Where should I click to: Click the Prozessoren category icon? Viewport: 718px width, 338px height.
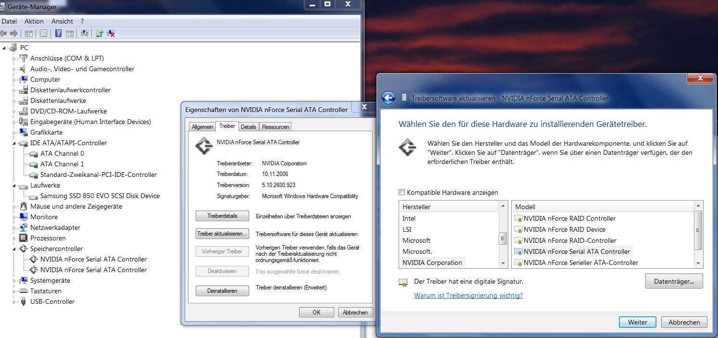pyautogui.click(x=23, y=238)
